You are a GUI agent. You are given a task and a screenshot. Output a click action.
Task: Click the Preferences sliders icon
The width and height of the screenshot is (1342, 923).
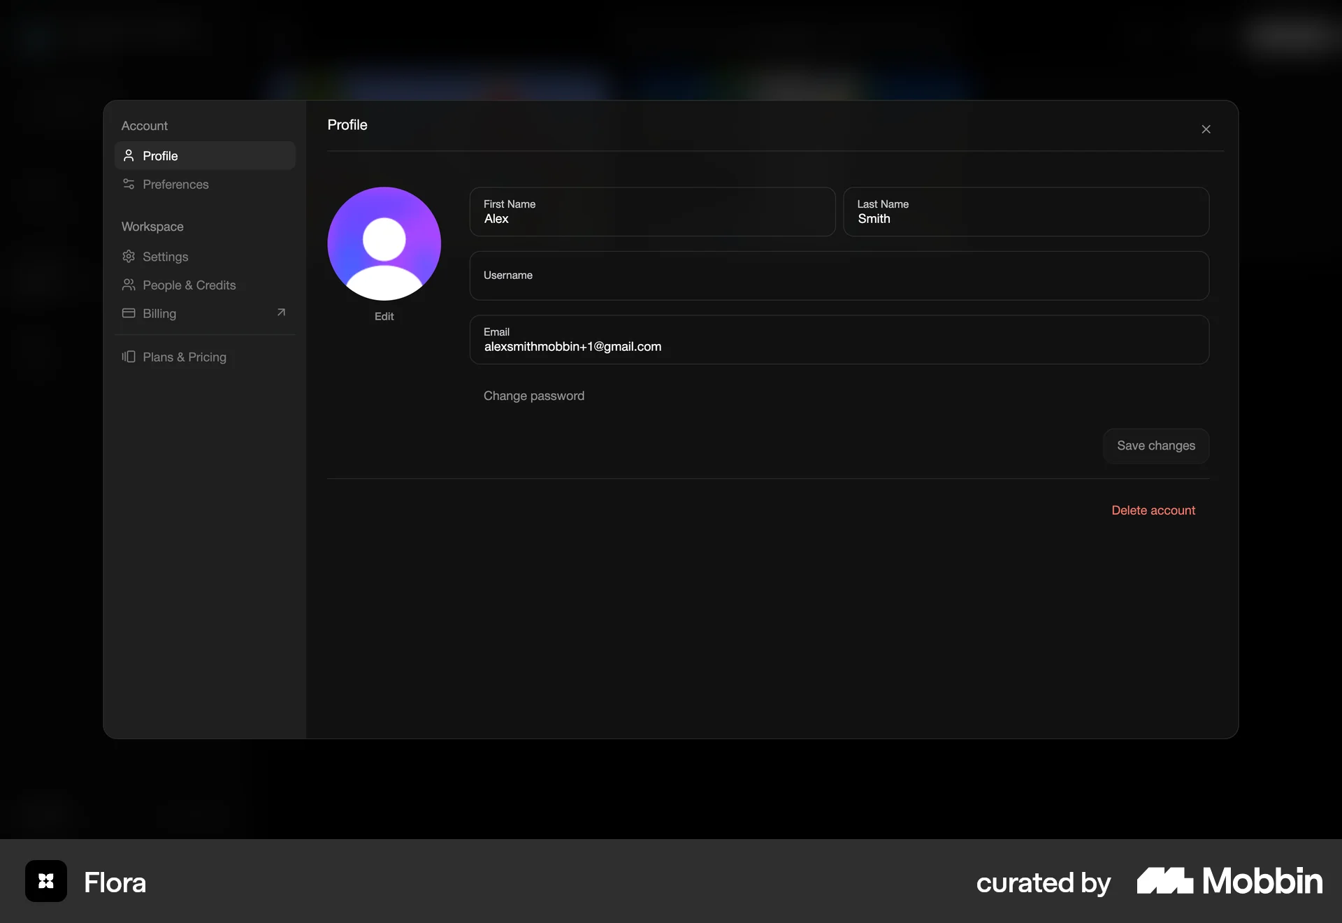coord(129,185)
